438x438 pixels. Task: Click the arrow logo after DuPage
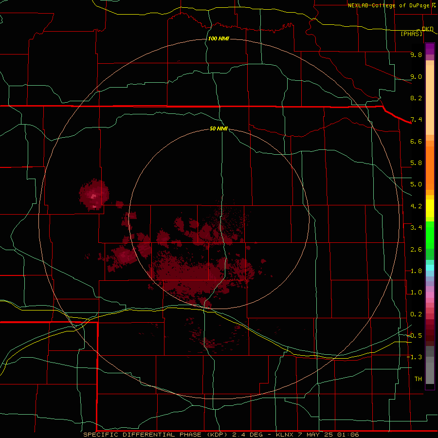434,5
